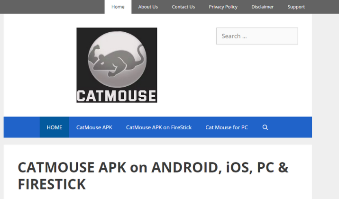The height and width of the screenshot is (199, 339).
Task: Click the CATMOUSE APK on ANDROID heading
Action: (x=153, y=176)
